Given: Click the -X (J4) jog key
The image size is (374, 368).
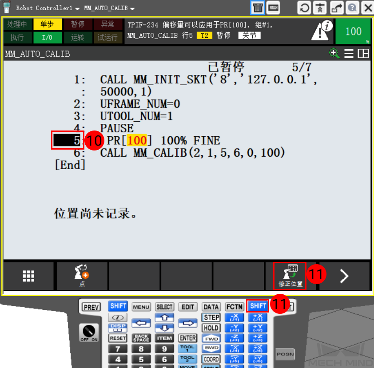Looking at the screenshot, I should (234, 348).
